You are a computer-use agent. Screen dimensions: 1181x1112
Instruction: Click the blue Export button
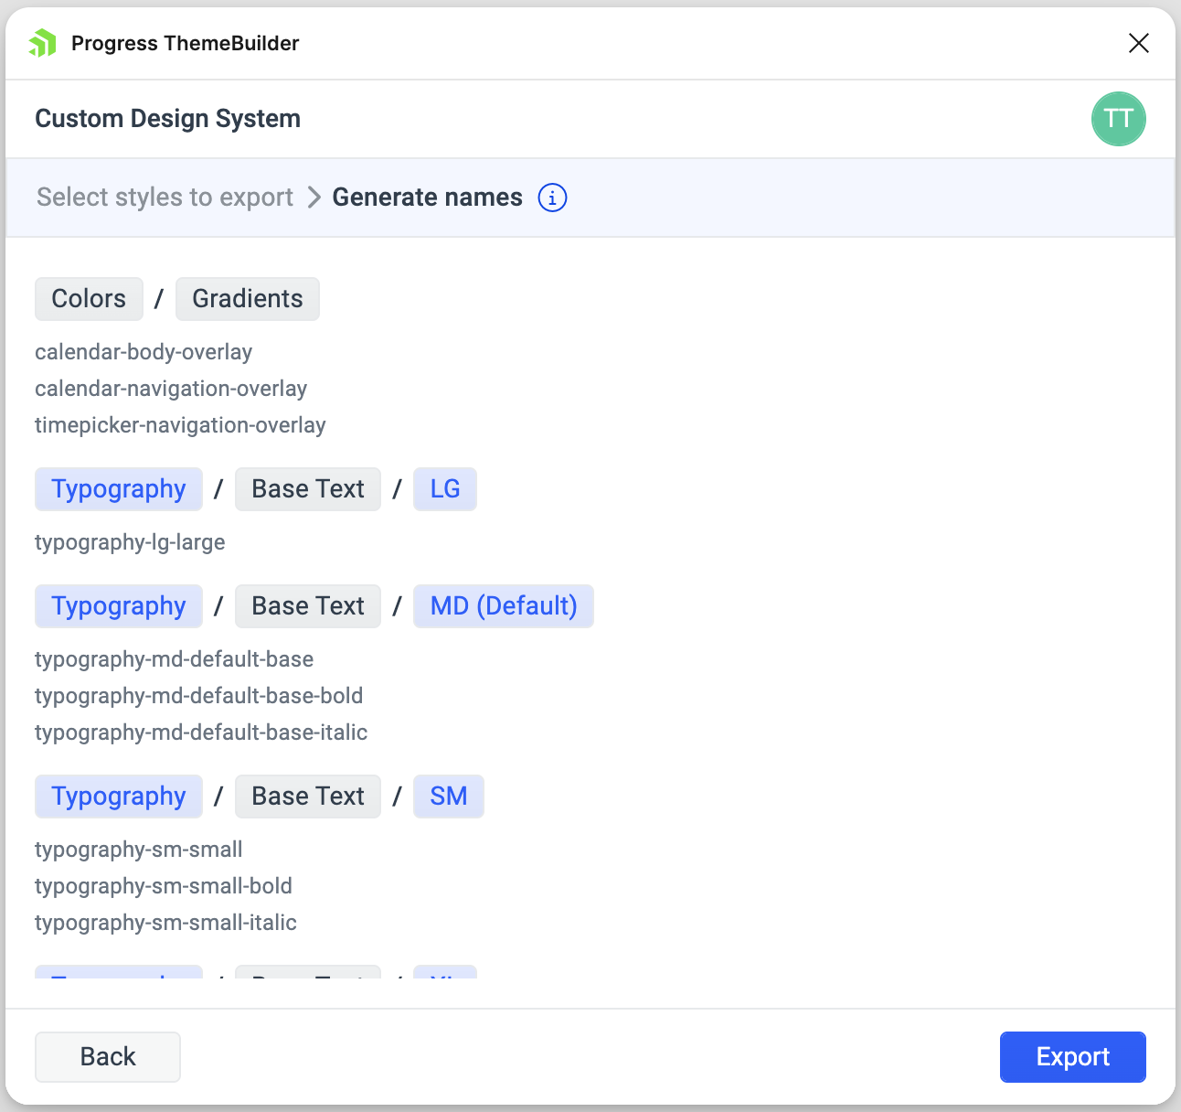[1072, 1057]
